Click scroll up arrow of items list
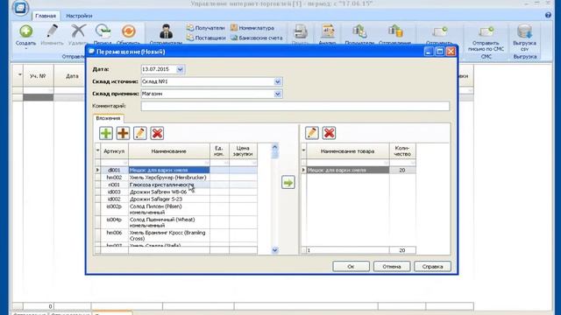Viewport: 561px width, 315px height. tap(274, 147)
